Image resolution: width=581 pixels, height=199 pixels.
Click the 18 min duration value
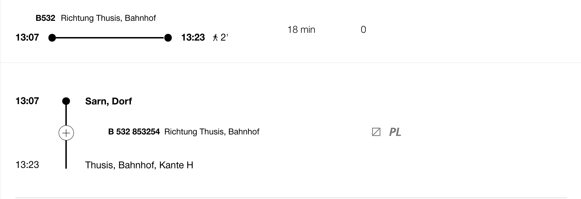pos(301,30)
